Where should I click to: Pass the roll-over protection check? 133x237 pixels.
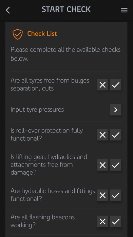(116, 135)
